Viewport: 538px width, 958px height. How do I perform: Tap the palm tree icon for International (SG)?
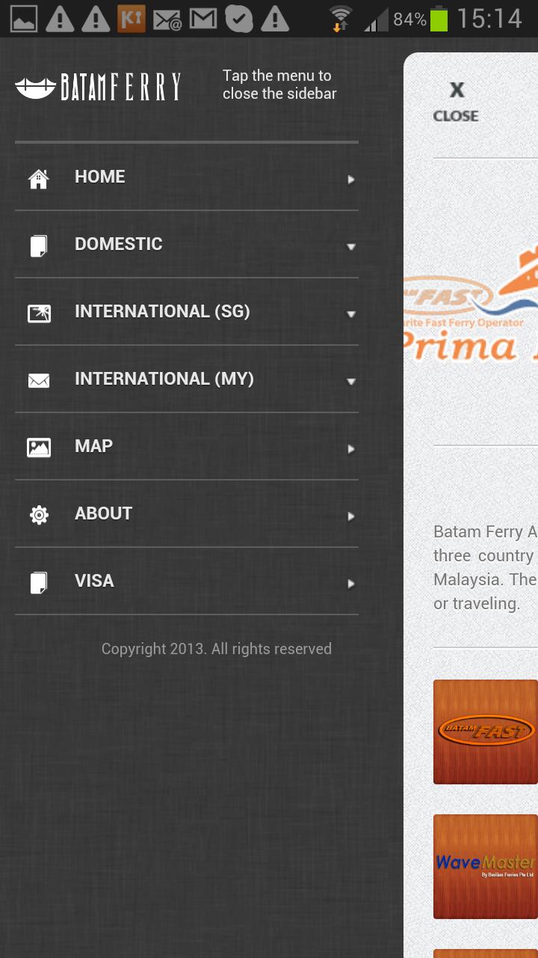(39, 314)
